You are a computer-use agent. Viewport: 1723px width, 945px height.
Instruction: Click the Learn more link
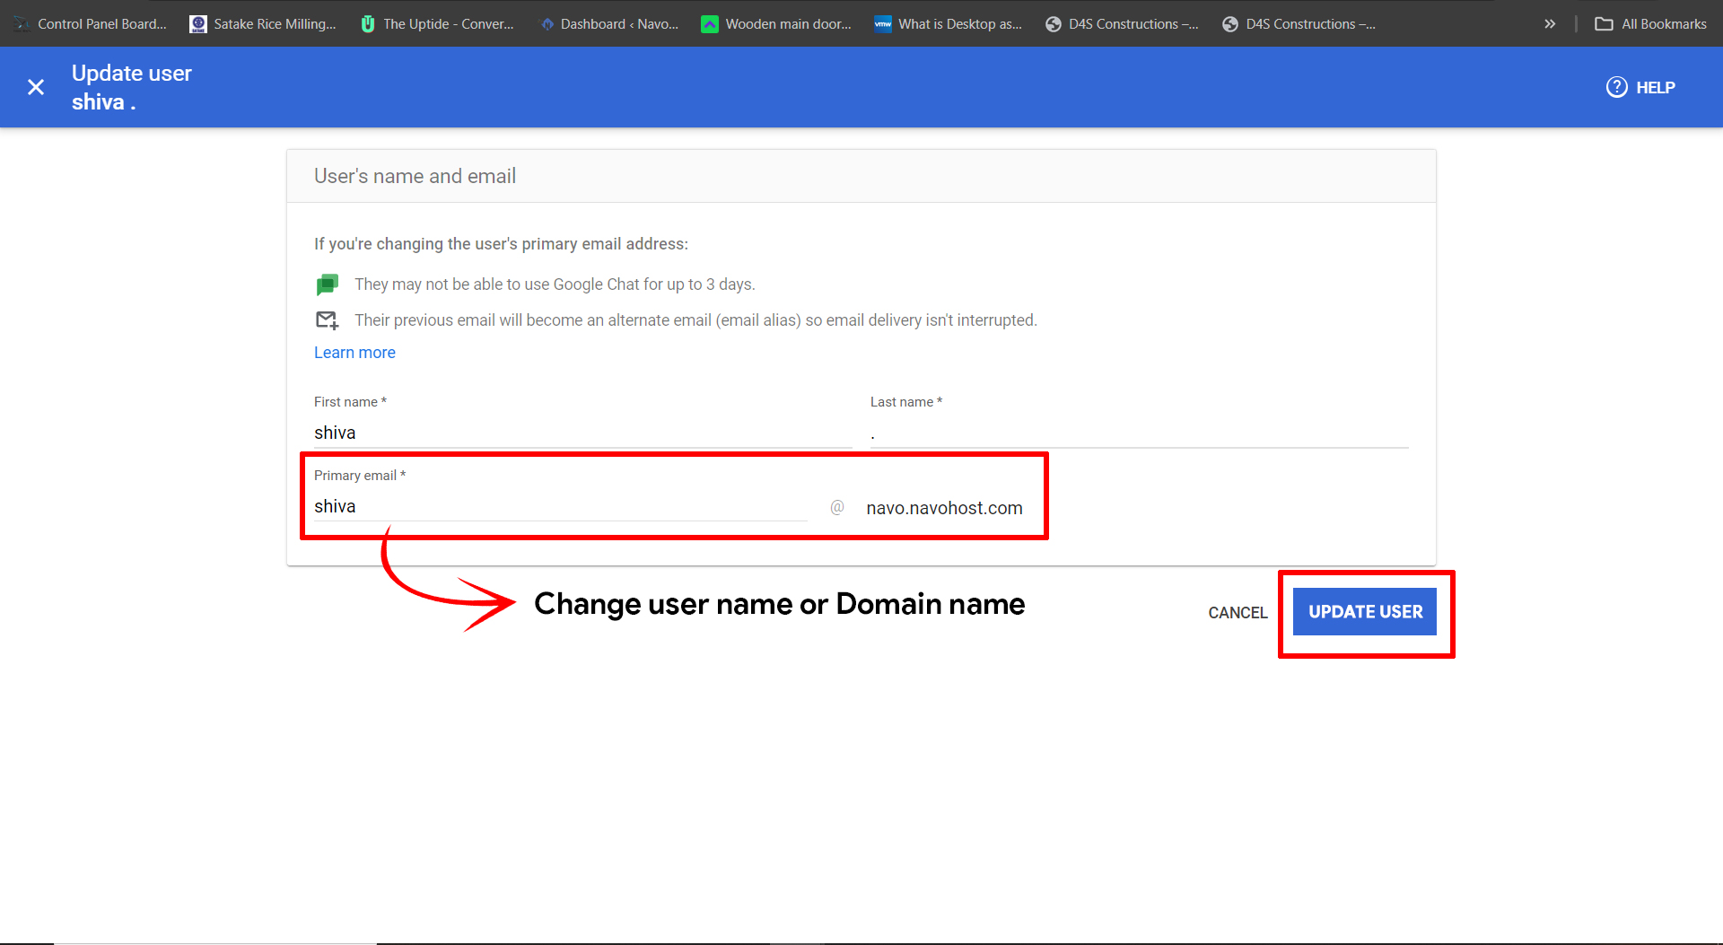pos(354,352)
